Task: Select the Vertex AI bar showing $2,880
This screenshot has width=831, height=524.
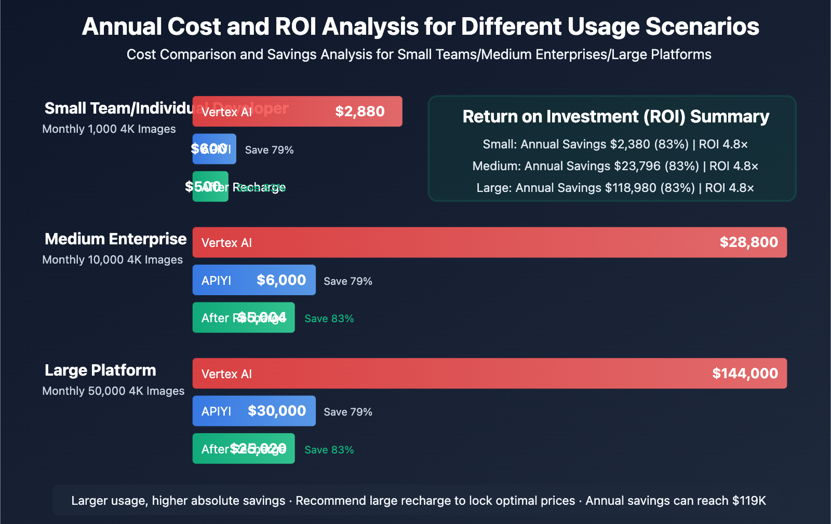Action: [298, 111]
